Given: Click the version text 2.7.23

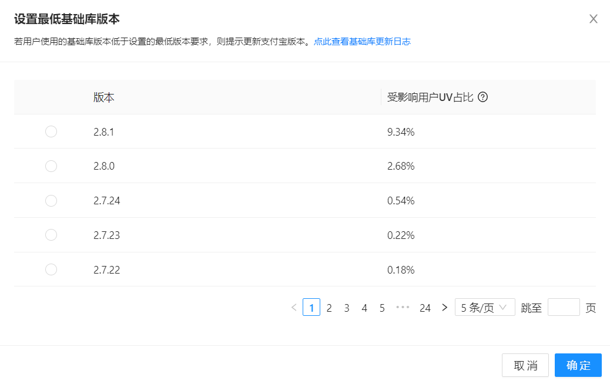Looking at the screenshot, I should 106,235.
